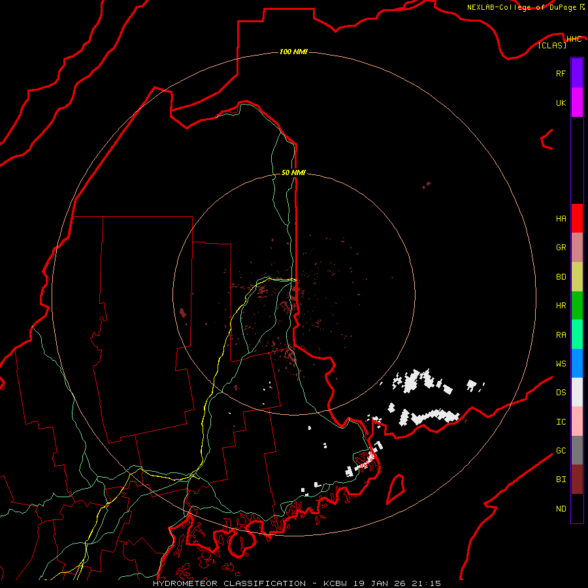Viewport: 588px width, 588px height.
Task: Click the HYDROMETEOR CLASSIFICATION title text
Action: (x=229, y=583)
